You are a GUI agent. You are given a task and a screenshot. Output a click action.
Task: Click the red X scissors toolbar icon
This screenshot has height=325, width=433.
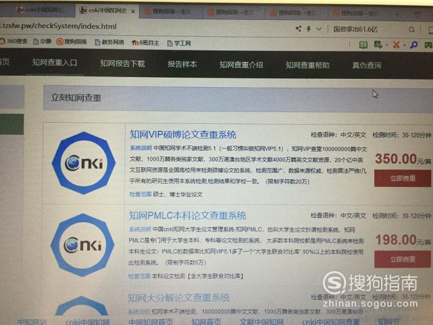pos(396,44)
